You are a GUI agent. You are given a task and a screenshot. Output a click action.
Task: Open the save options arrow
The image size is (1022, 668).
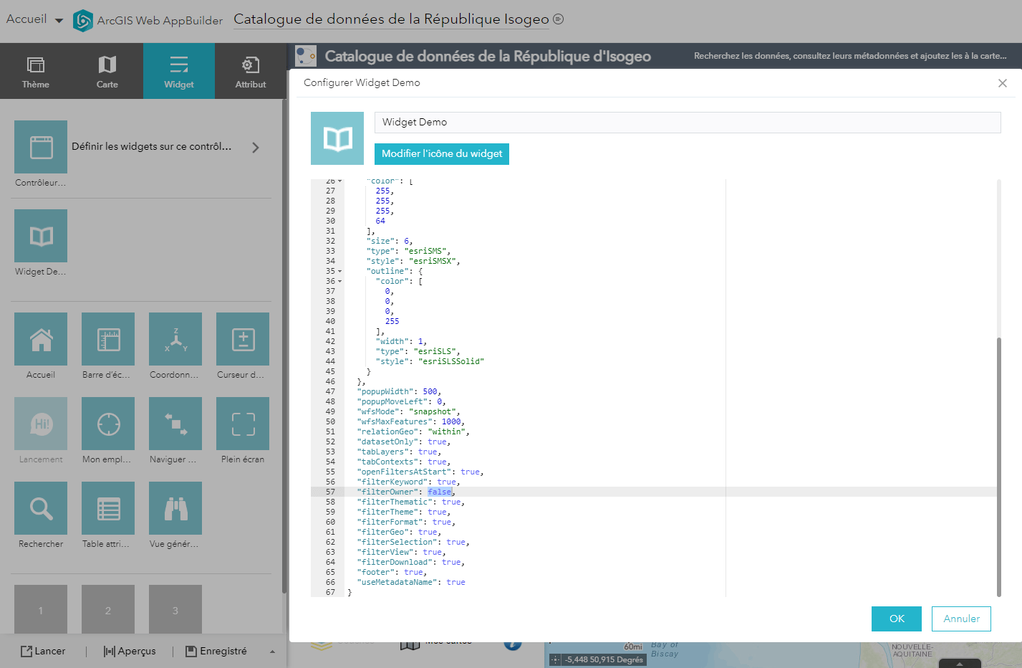tap(272, 652)
